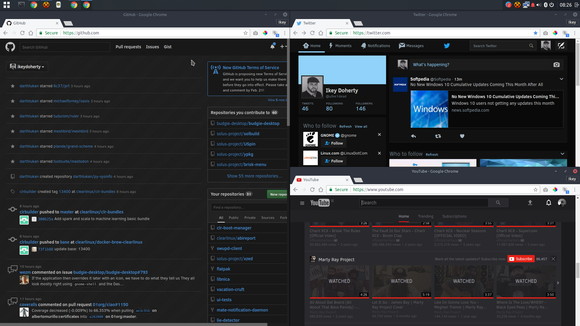This screenshot has width=580, height=326.
Task: Select Public repositories filter tab
Action: pyautogui.click(x=234, y=218)
